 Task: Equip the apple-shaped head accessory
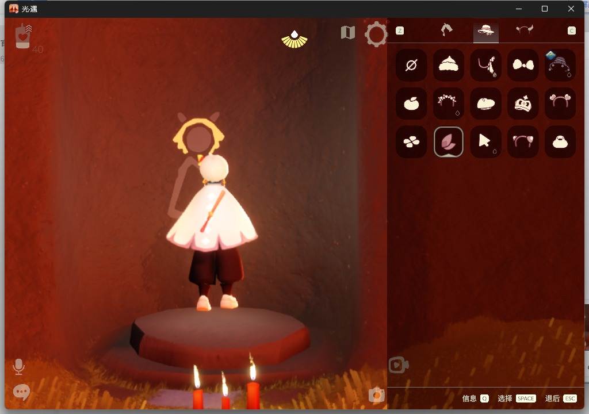(411, 103)
